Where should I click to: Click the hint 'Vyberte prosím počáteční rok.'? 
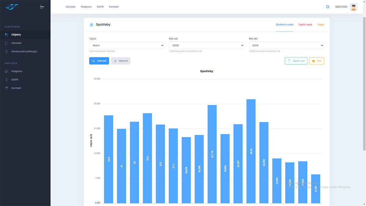pos(186,51)
